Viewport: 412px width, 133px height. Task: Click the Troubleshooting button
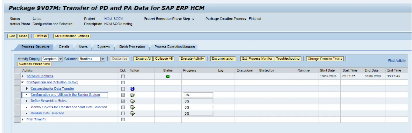(287, 59)
